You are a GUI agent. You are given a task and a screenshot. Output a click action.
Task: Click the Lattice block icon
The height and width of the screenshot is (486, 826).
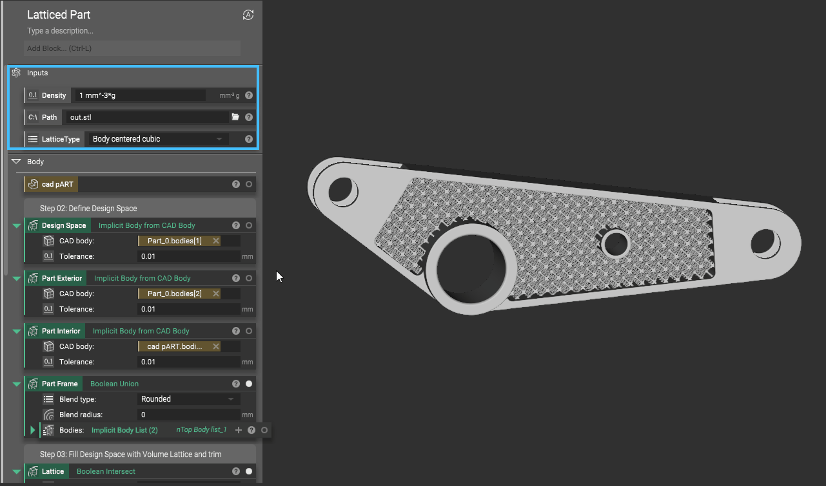(33, 471)
